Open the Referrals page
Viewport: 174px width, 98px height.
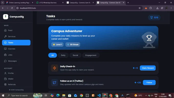pos(16,84)
